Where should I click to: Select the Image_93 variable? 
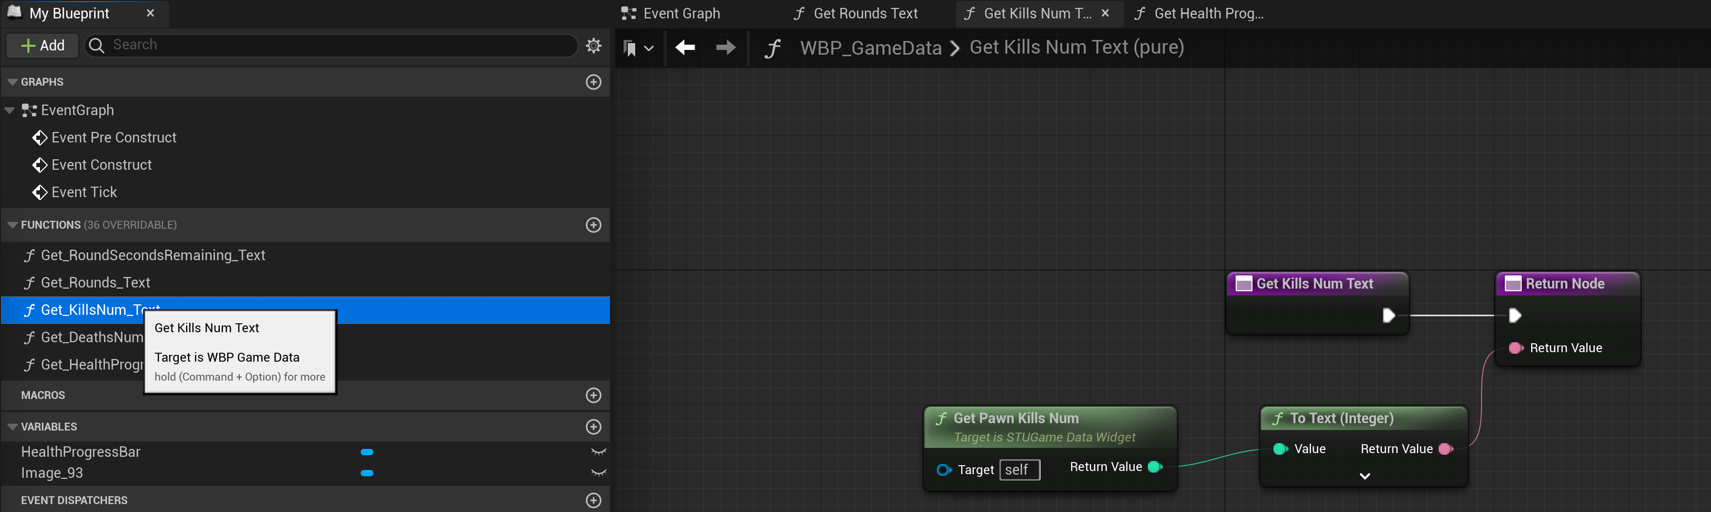click(52, 473)
